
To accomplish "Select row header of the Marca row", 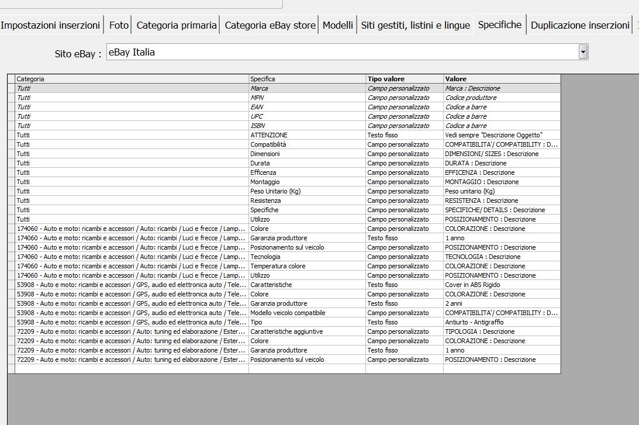I will [12, 88].
